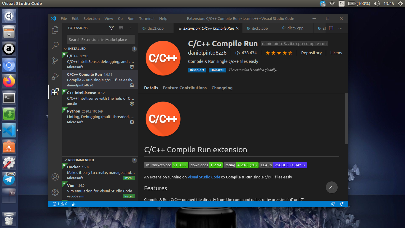Screen dimensions: 405x228
Task: Install the Vim extension
Action: (129, 196)
